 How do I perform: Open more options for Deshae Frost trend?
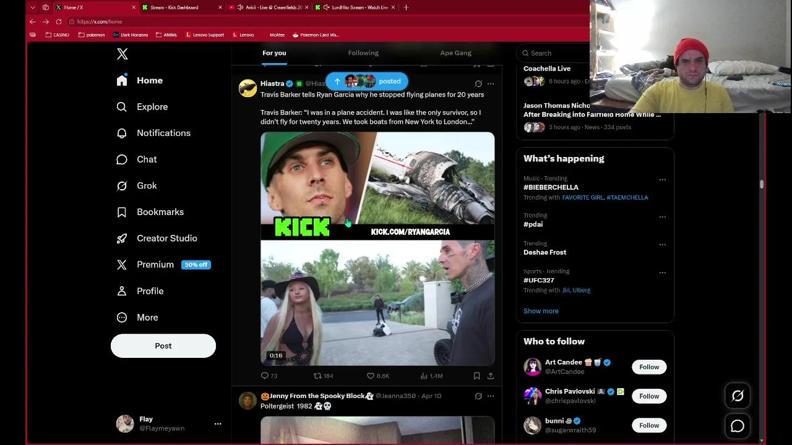[662, 245]
